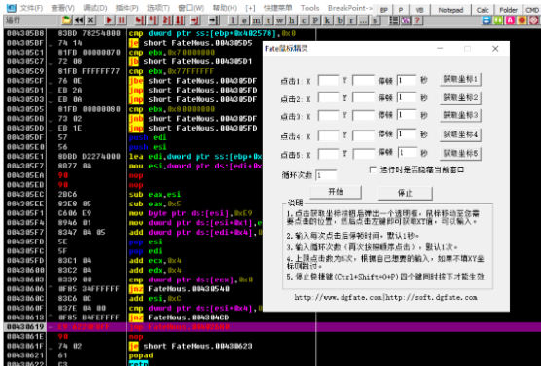Open the 窗口(W) menu
The image size is (541, 373).
(x=191, y=8)
